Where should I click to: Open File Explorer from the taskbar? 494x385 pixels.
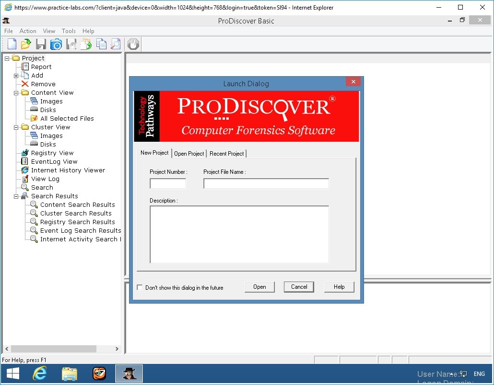pos(70,374)
